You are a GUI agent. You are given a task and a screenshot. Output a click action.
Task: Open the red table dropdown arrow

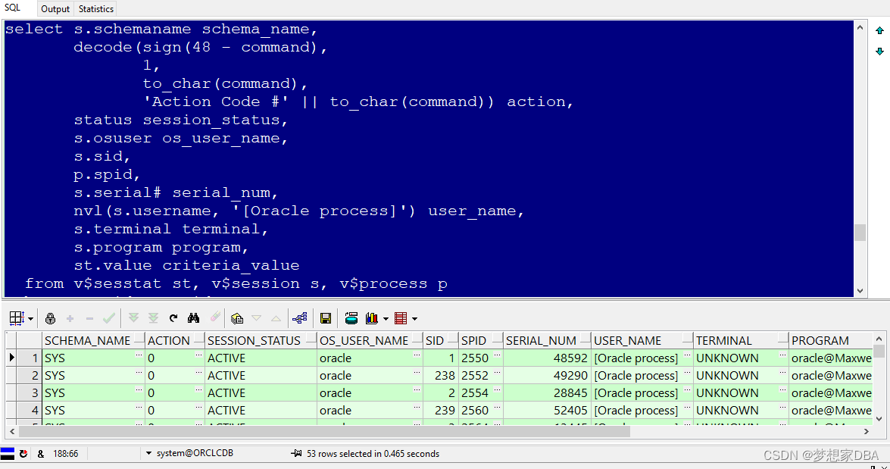tap(415, 318)
